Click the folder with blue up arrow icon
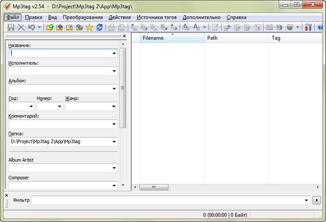 pyautogui.click(x=79, y=27)
